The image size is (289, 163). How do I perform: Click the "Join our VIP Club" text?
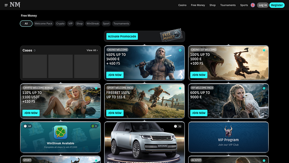click(x=228, y=145)
